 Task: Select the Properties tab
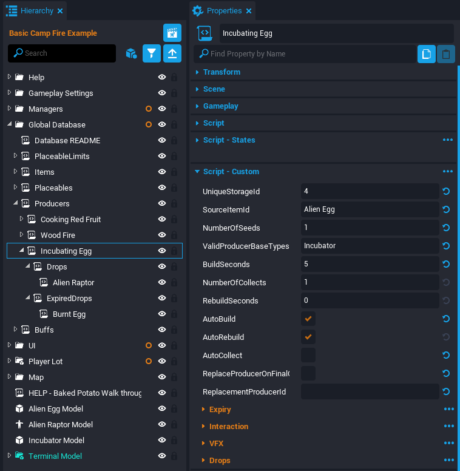pos(222,11)
